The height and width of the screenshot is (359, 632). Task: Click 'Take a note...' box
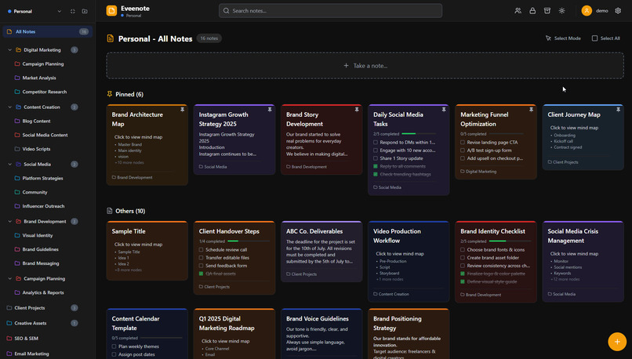tap(365, 66)
